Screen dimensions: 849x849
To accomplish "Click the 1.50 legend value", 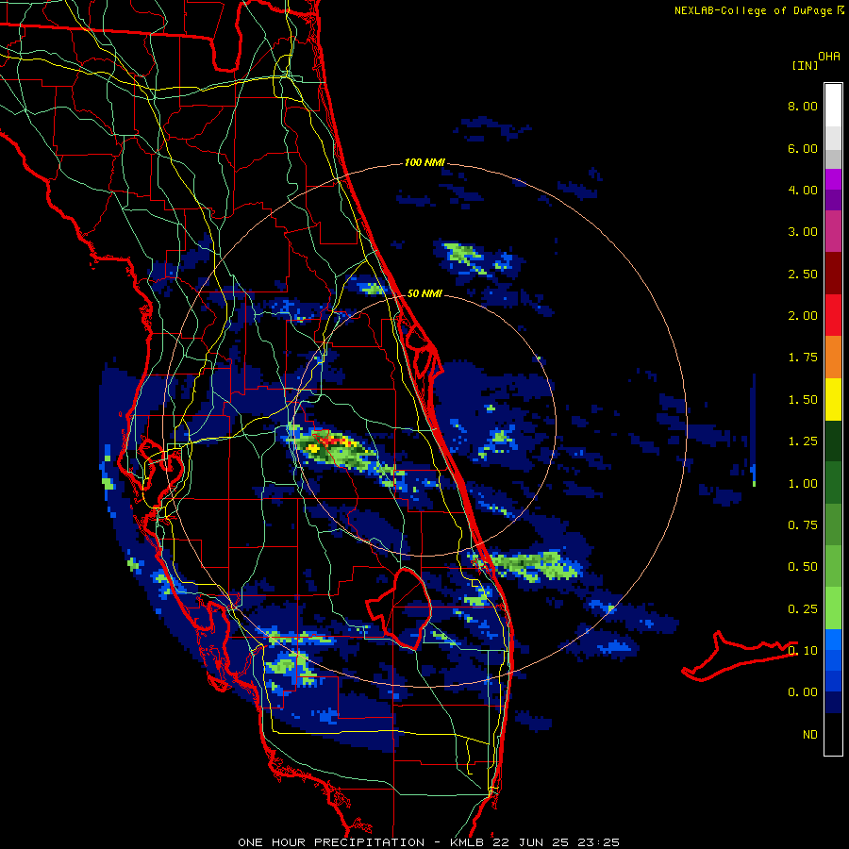I will pyautogui.click(x=803, y=400).
